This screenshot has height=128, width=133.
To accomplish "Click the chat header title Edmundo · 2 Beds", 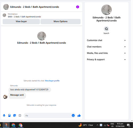I will pos(35,7).
